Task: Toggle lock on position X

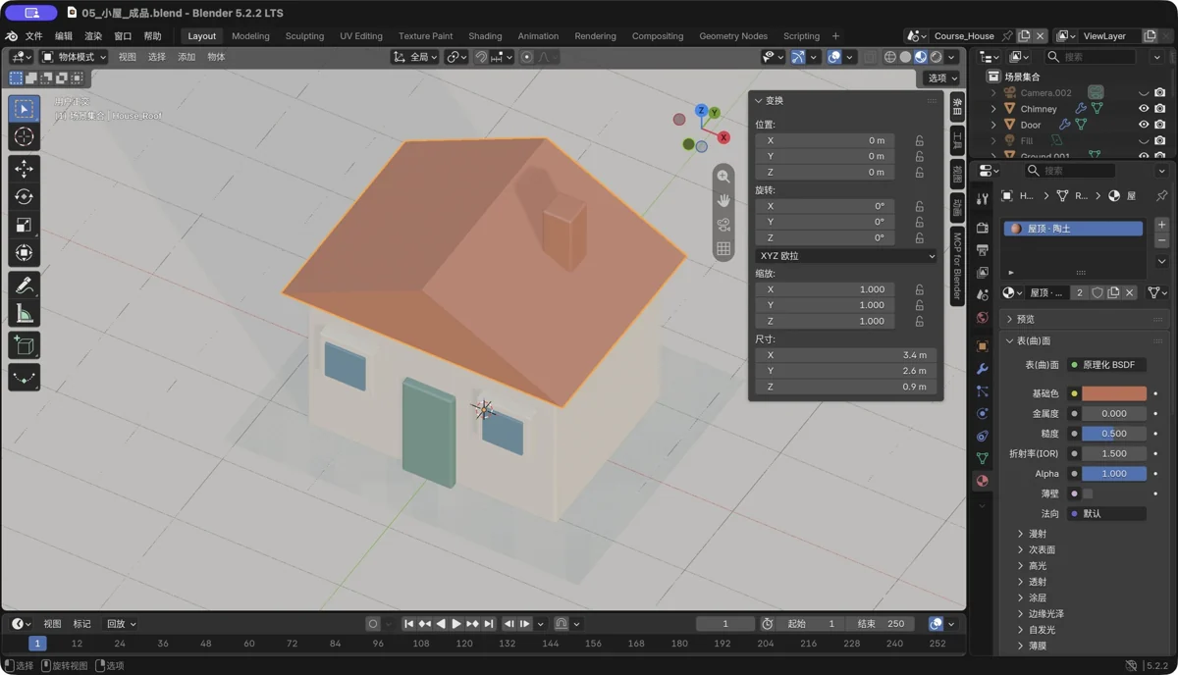Action: tap(920, 141)
